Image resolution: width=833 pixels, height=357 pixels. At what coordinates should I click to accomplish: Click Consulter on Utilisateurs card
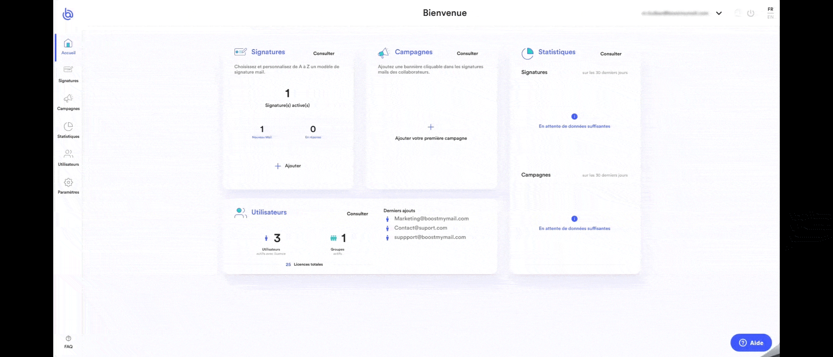pyautogui.click(x=357, y=214)
